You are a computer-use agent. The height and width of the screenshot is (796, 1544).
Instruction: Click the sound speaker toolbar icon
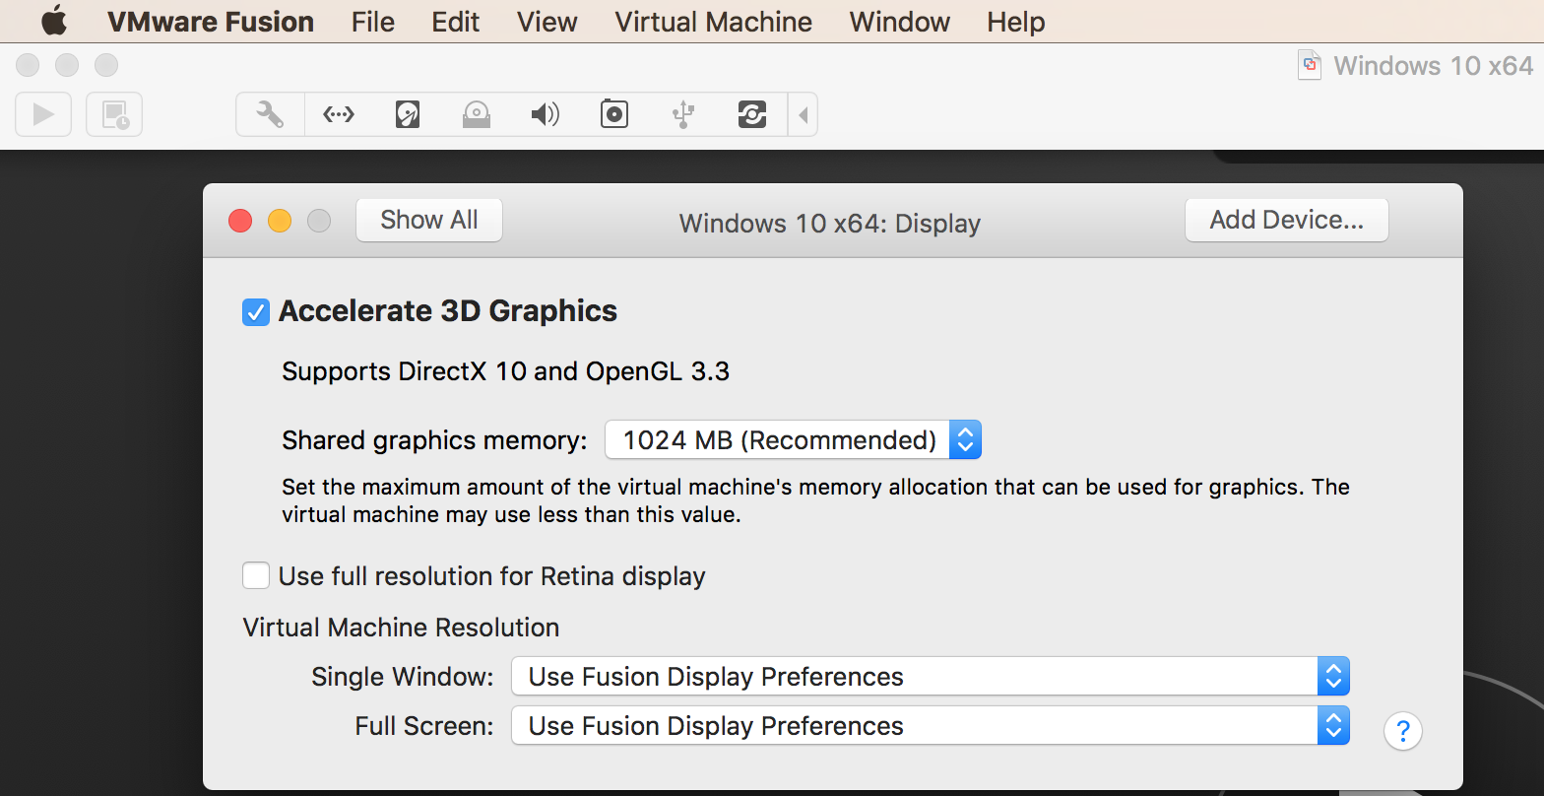coord(546,114)
